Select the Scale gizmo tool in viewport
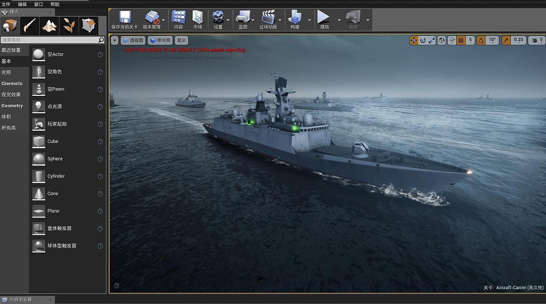This screenshot has width=546, height=304. pos(432,40)
